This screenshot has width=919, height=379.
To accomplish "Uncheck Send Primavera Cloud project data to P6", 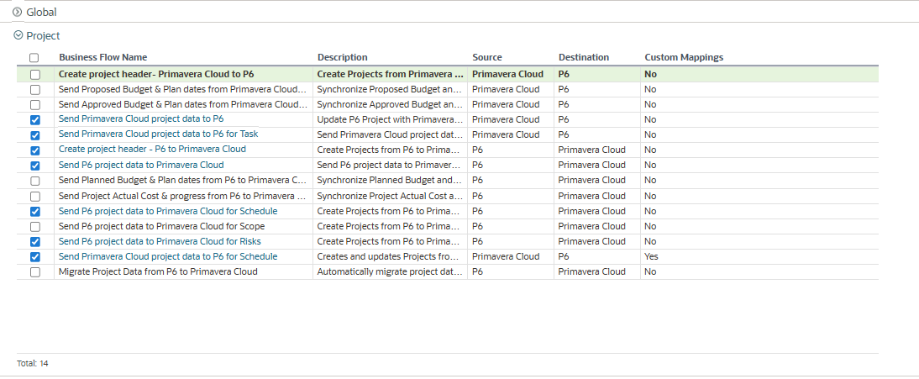I will [x=34, y=120].
